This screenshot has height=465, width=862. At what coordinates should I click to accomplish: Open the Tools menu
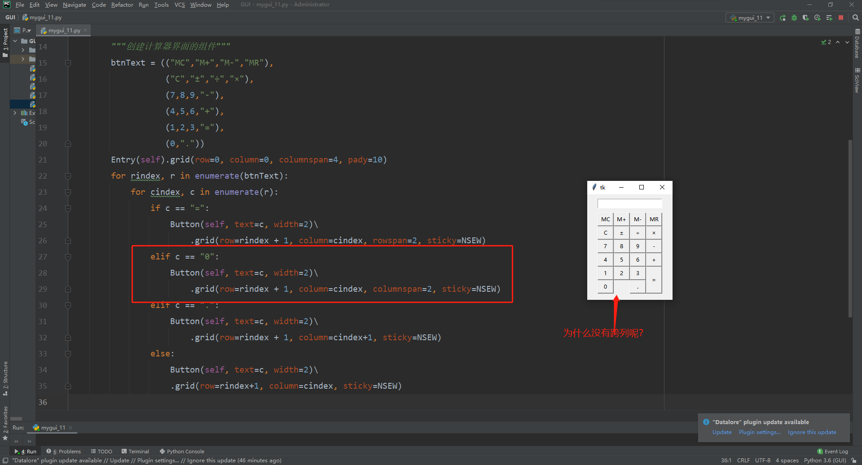click(x=161, y=4)
